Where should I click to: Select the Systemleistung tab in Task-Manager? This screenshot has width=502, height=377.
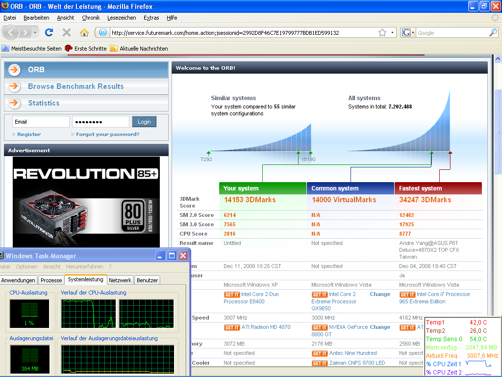85,279
